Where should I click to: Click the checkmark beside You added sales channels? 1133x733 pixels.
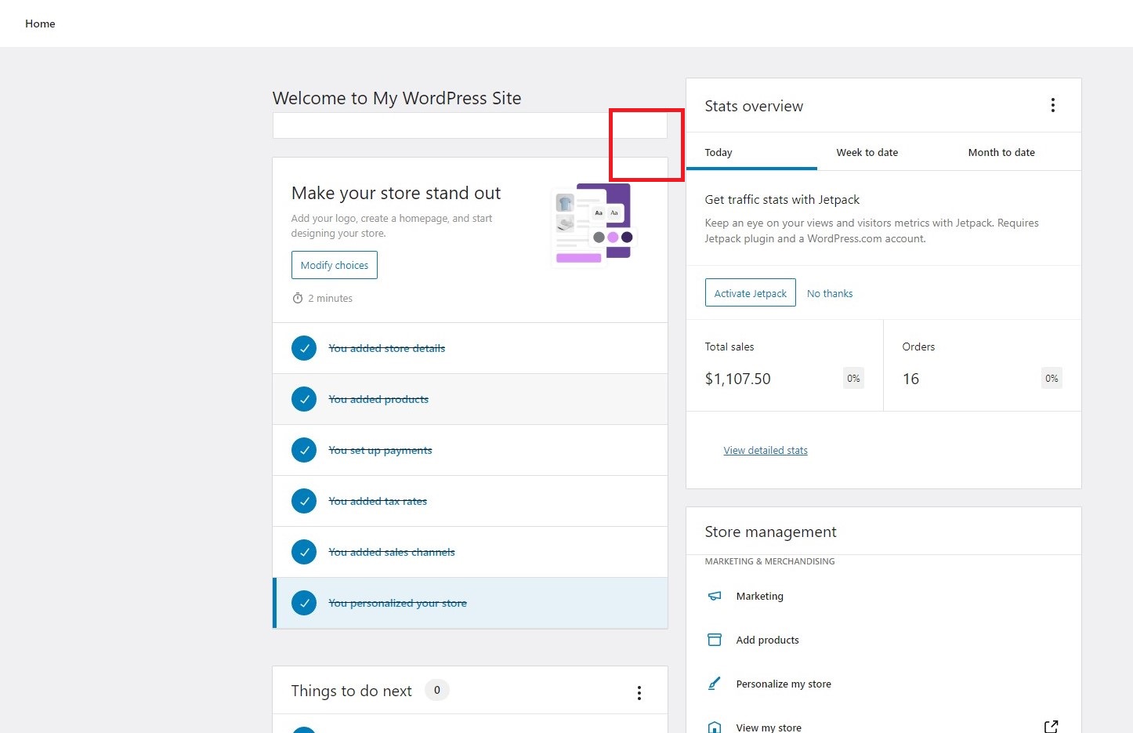[304, 552]
